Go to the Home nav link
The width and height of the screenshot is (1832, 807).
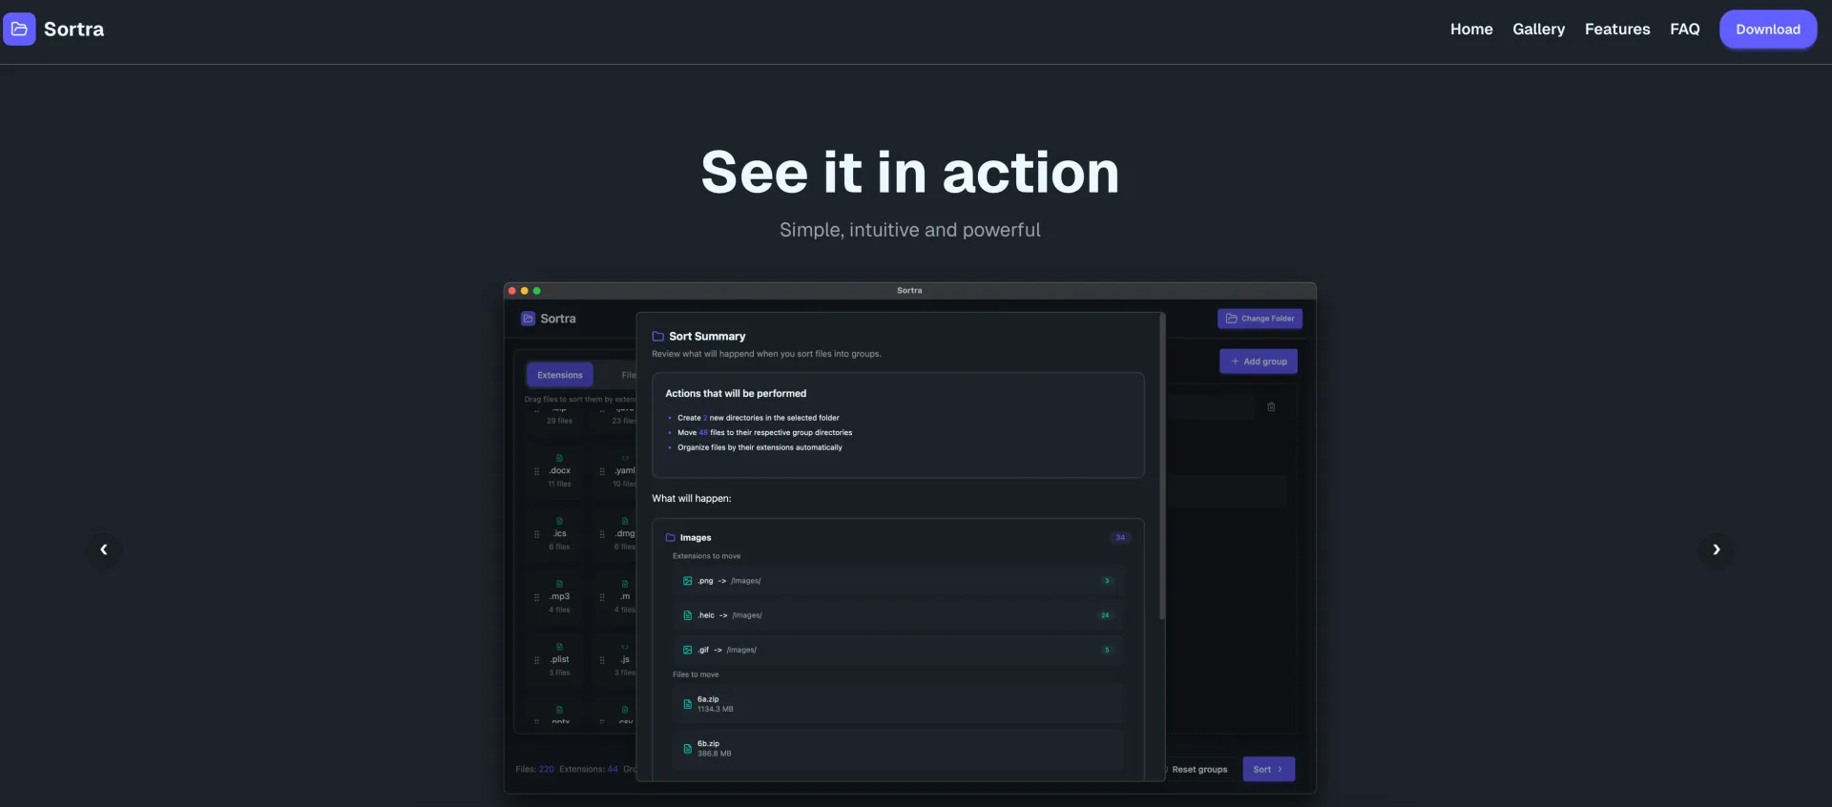coord(1471,29)
